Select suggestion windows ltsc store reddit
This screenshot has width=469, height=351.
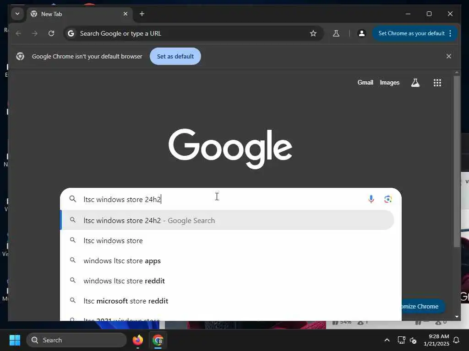click(x=227, y=281)
